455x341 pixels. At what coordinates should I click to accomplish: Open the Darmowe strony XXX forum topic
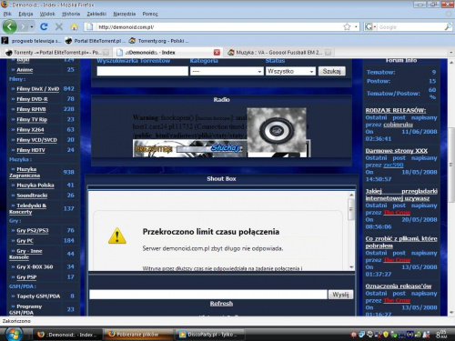pyautogui.click(x=397, y=151)
